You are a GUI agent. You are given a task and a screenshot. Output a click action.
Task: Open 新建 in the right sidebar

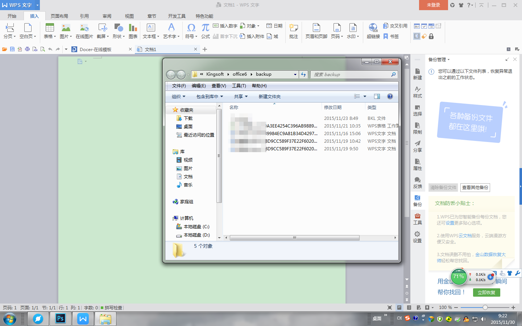pos(417,74)
